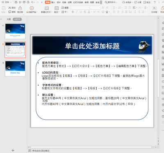Switch to the 动画 (Animation) tab
This screenshot has height=153, width=164.
pos(70,2)
